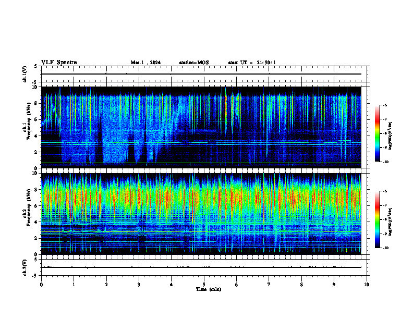Click time axis tick label "3"

coord(139,285)
